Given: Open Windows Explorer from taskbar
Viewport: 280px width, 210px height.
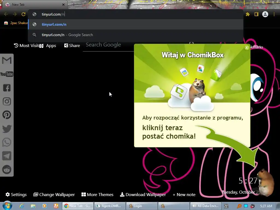Looking at the screenshot, I should coord(33,206).
